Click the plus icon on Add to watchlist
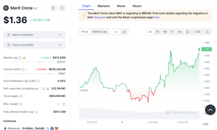The height and width of the screenshot is (130, 217). pyautogui.click(x=60, y=35)
